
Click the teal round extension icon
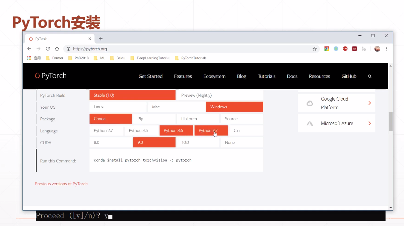(x=336, y=49)
